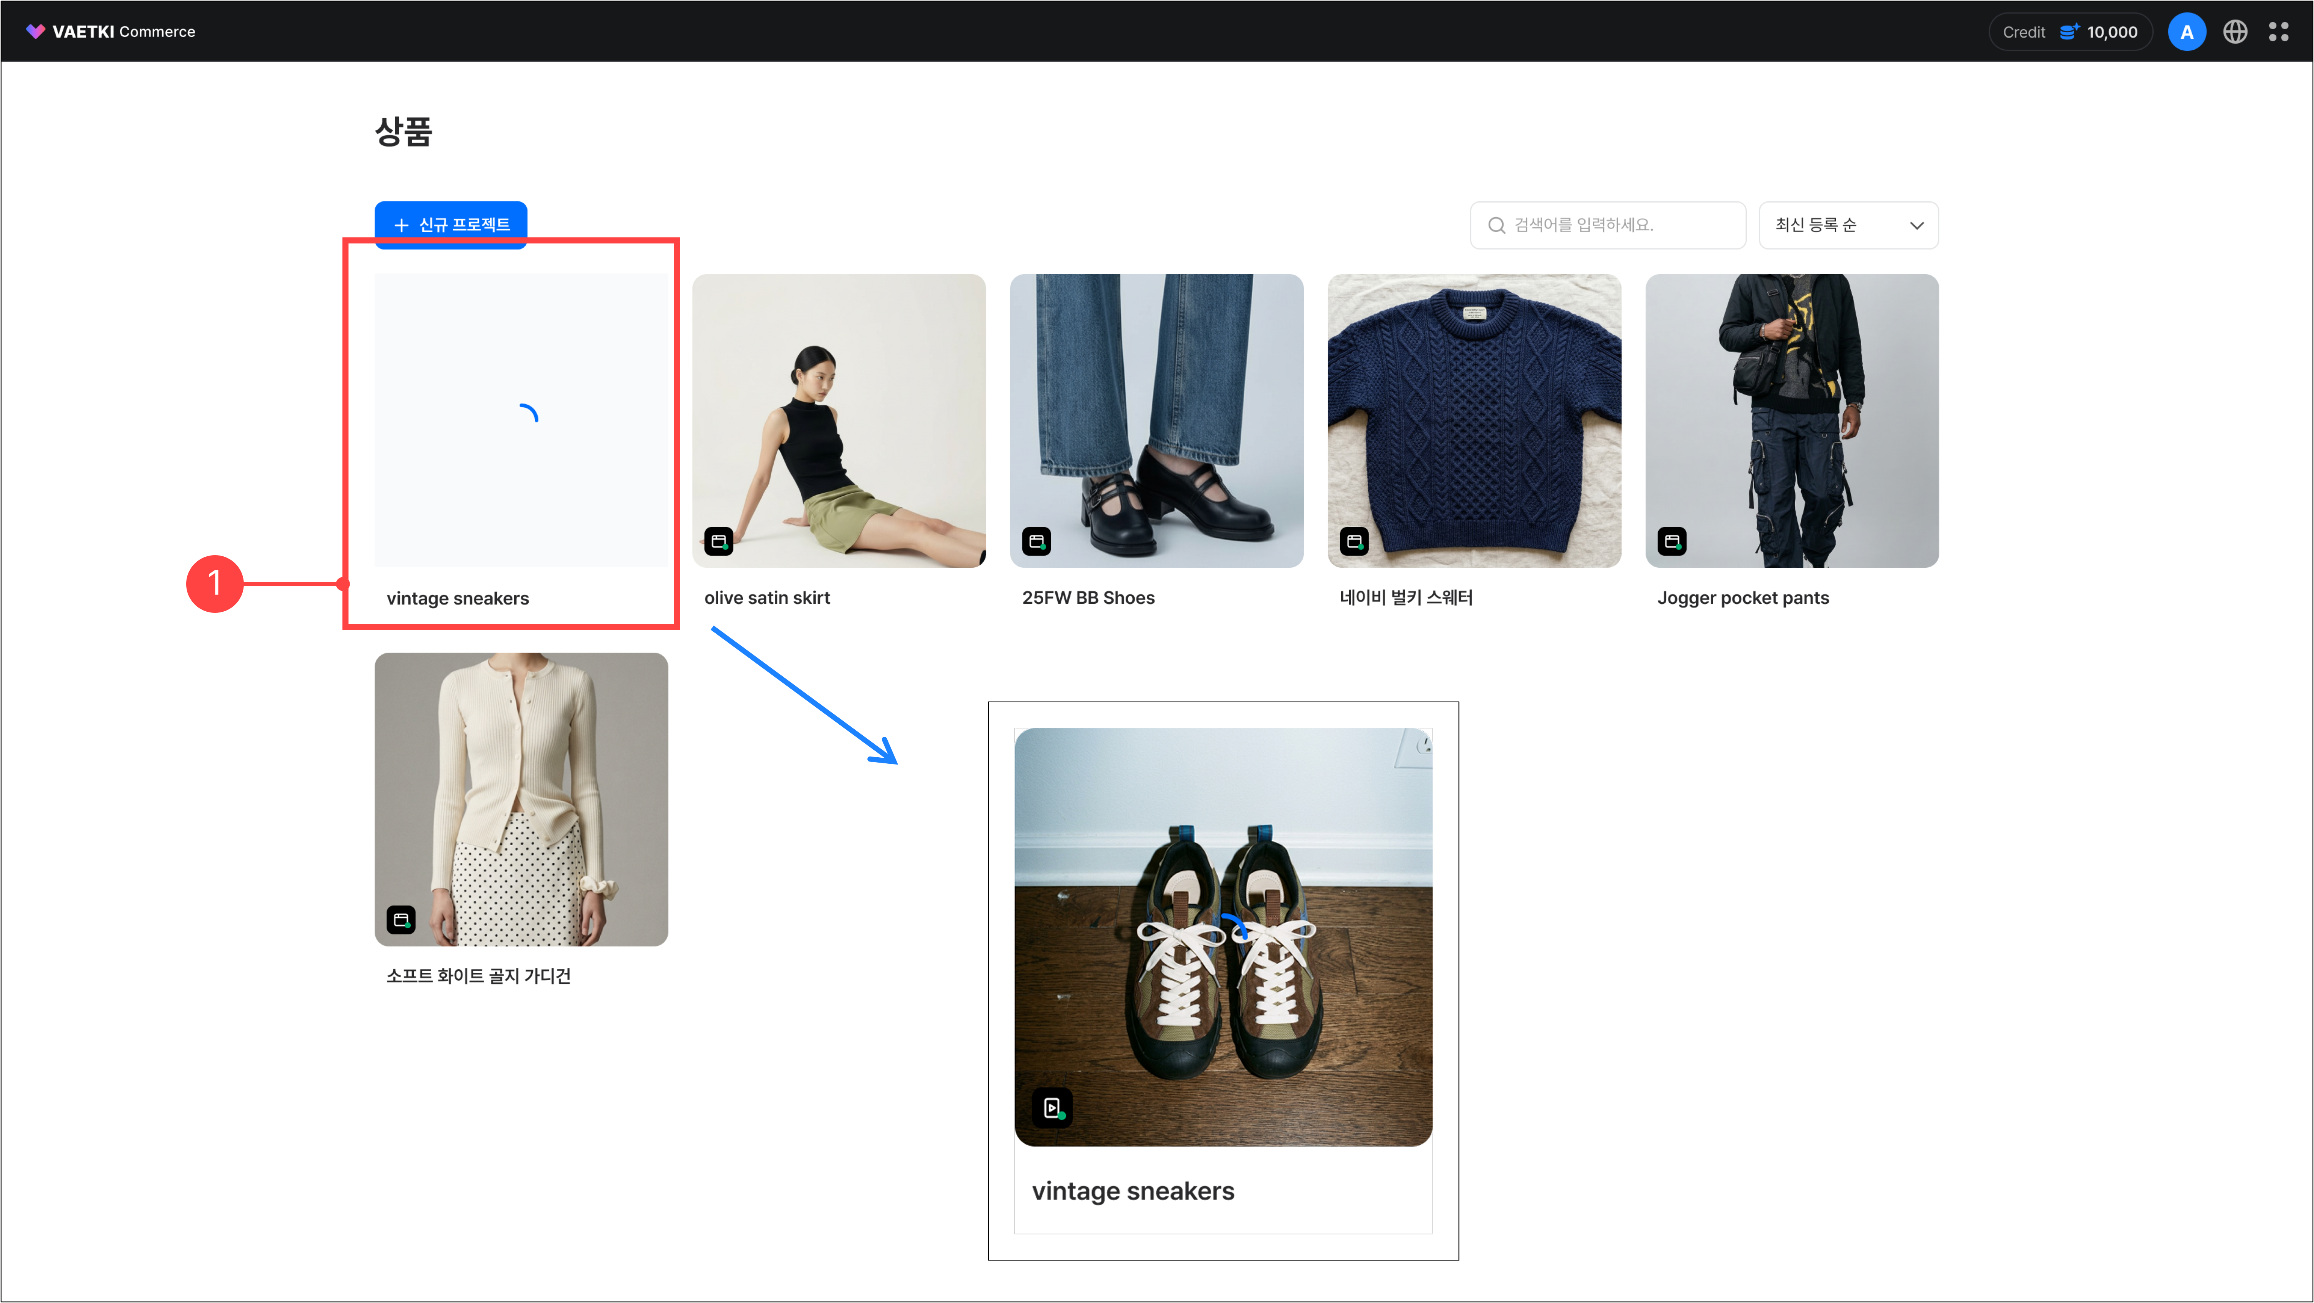Click the enlarged vintage sneakers photo
The height and width of the screenshot is (1303, 2314).
[1223, 937]
